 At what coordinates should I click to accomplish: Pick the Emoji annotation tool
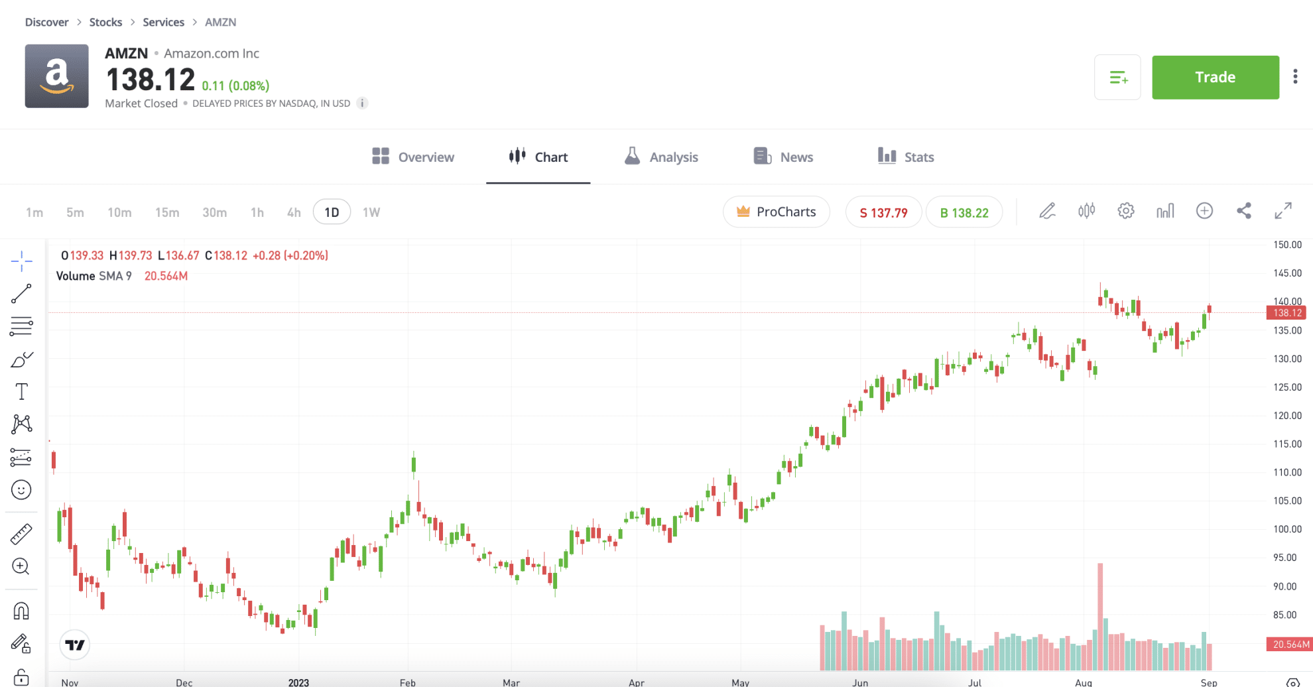pos(22,490)
